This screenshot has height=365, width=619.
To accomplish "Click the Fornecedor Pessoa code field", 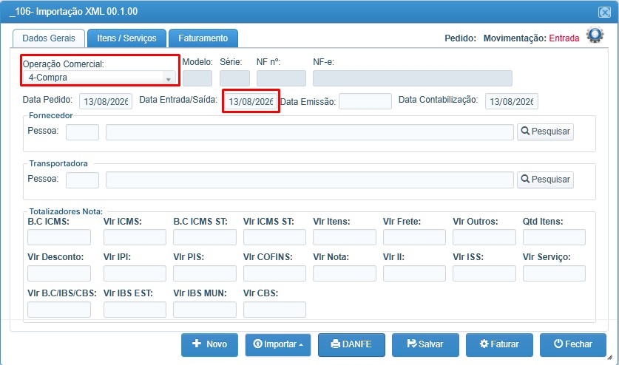I will tap(82, 132).
